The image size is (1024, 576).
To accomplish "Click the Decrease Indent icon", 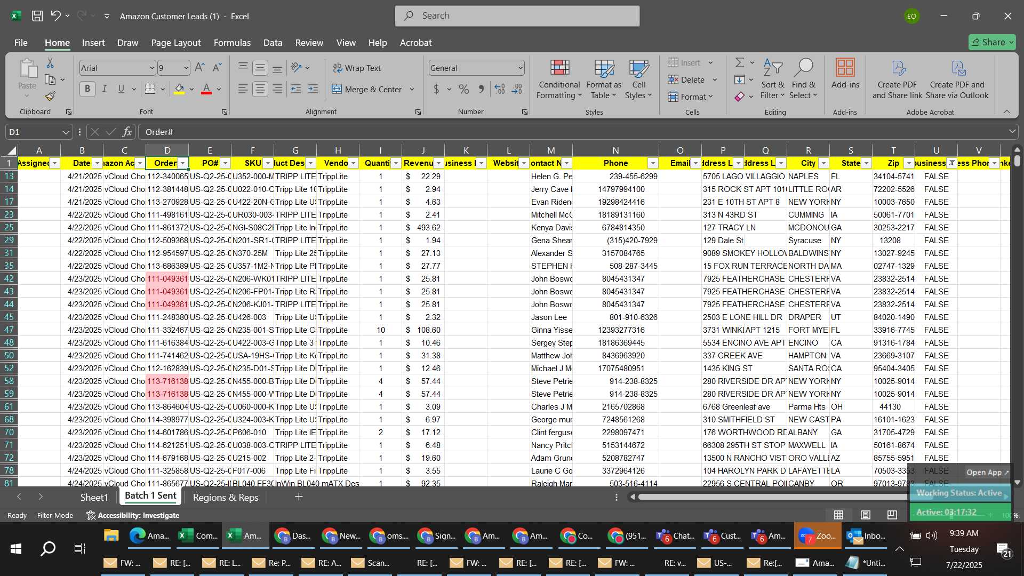I will click(296, 89).
